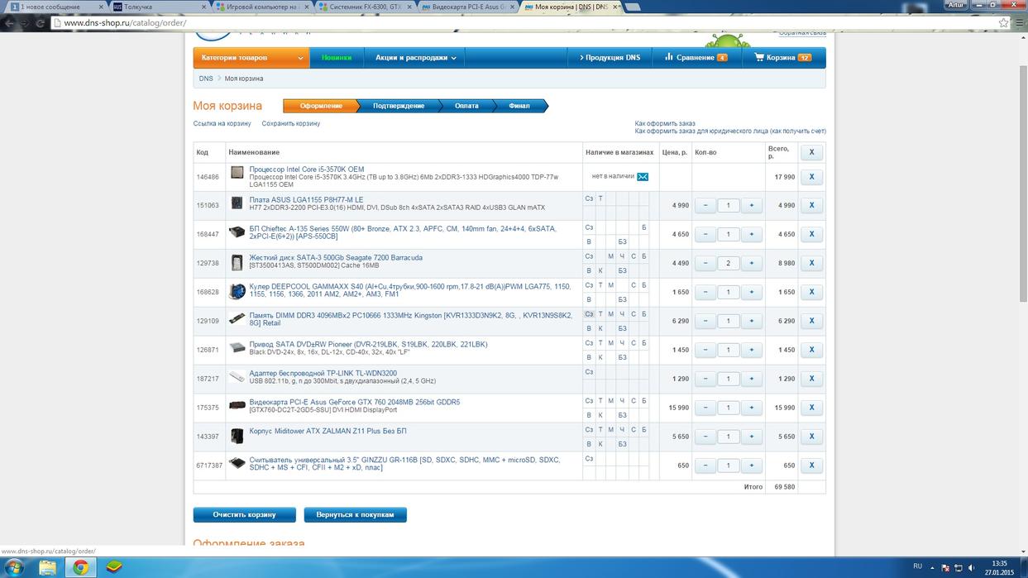Decrease quantity of Kingston DDR3 memory
The image size is (1028, 578).
[x=705, y=321]
